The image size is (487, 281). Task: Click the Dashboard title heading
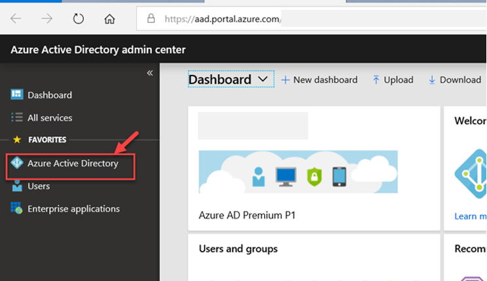pos(220,79)
